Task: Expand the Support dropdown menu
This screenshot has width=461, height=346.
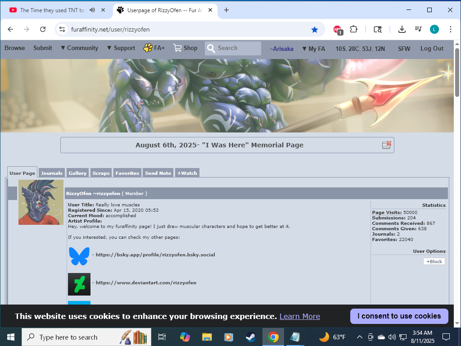Action: pos(121,48)
